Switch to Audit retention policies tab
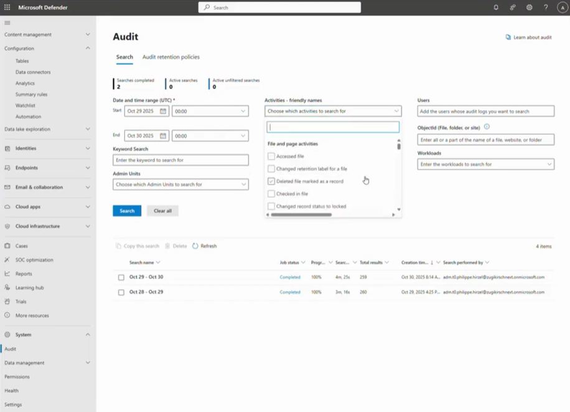570x412 pixels. coord(171,57)
